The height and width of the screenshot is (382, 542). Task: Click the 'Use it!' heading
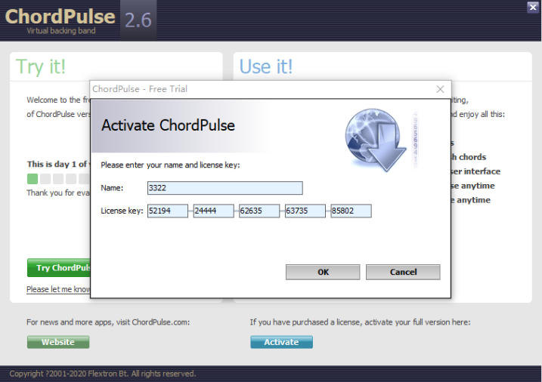coord(266,66)
